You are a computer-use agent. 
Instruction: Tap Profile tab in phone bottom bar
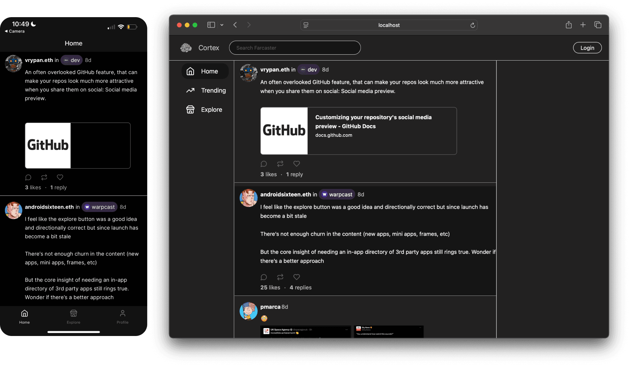click(x=122, y=317)
